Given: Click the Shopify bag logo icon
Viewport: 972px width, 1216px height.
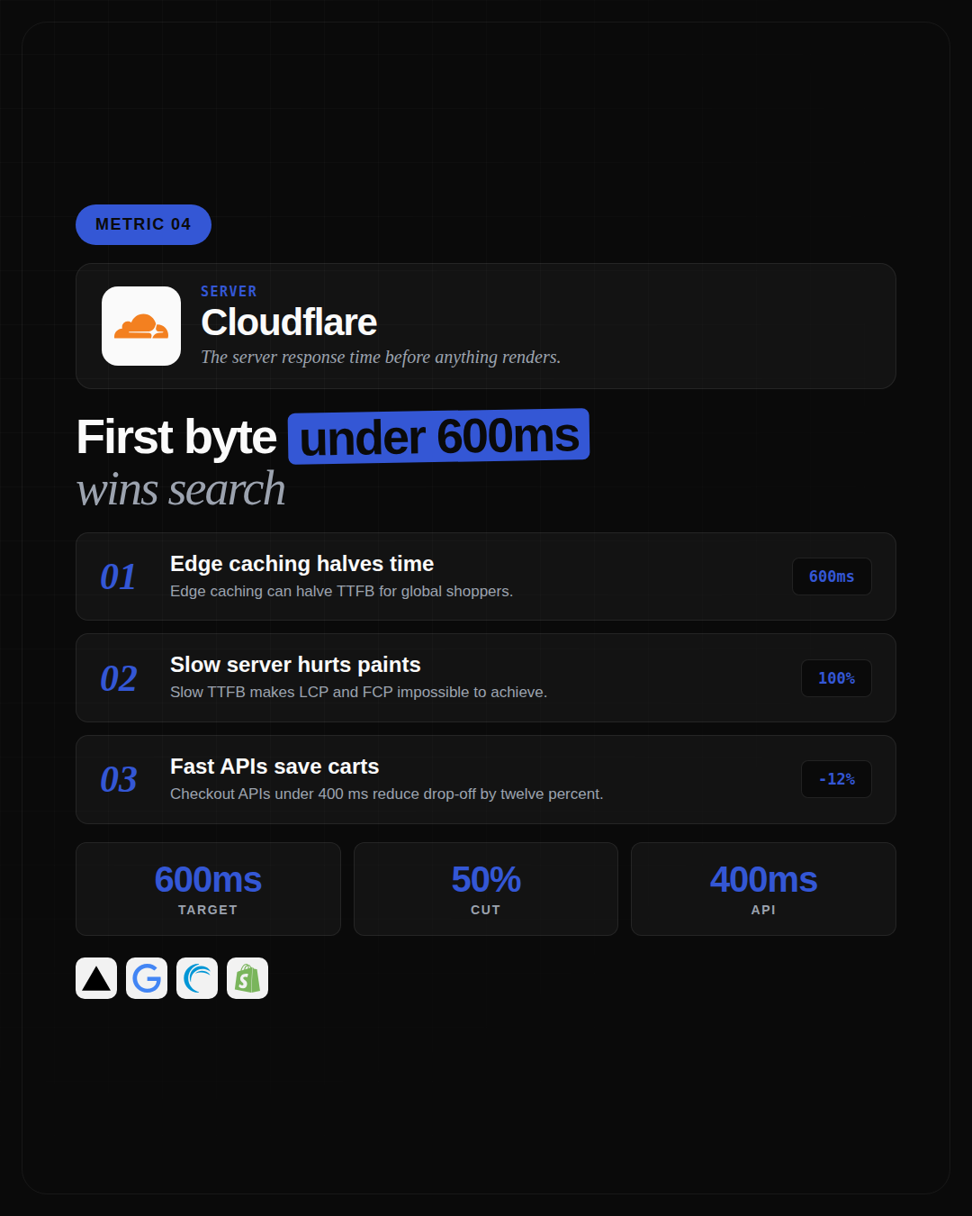Looking at the screenshot, I should [x=247, y=978].
